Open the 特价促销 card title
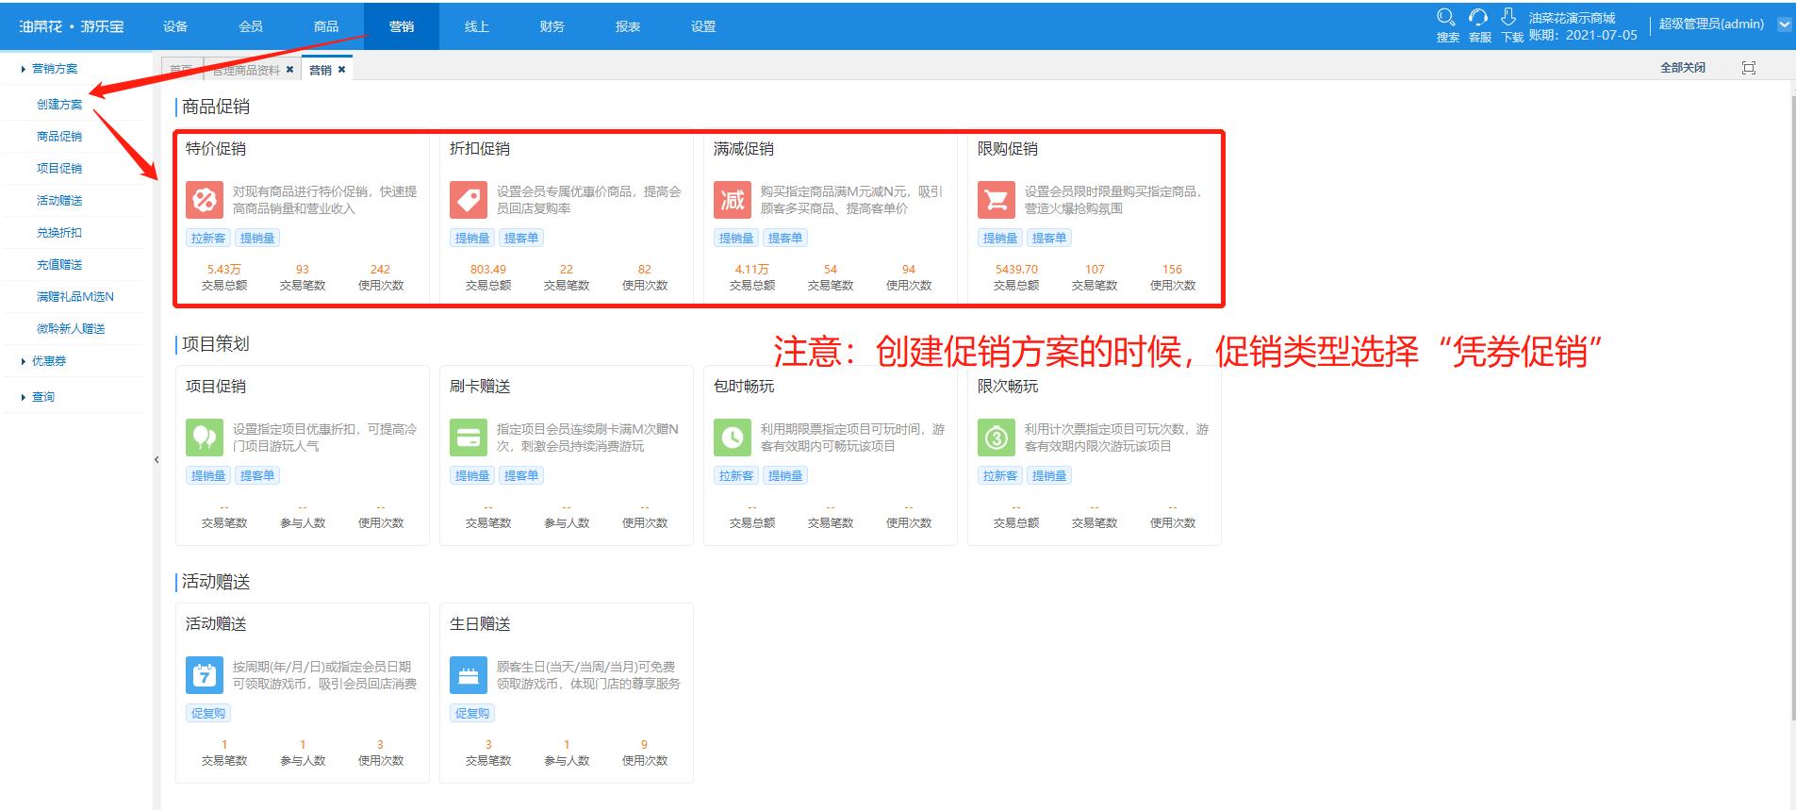Viewport: 1796px width, 810px height. [x=216, y=149]
